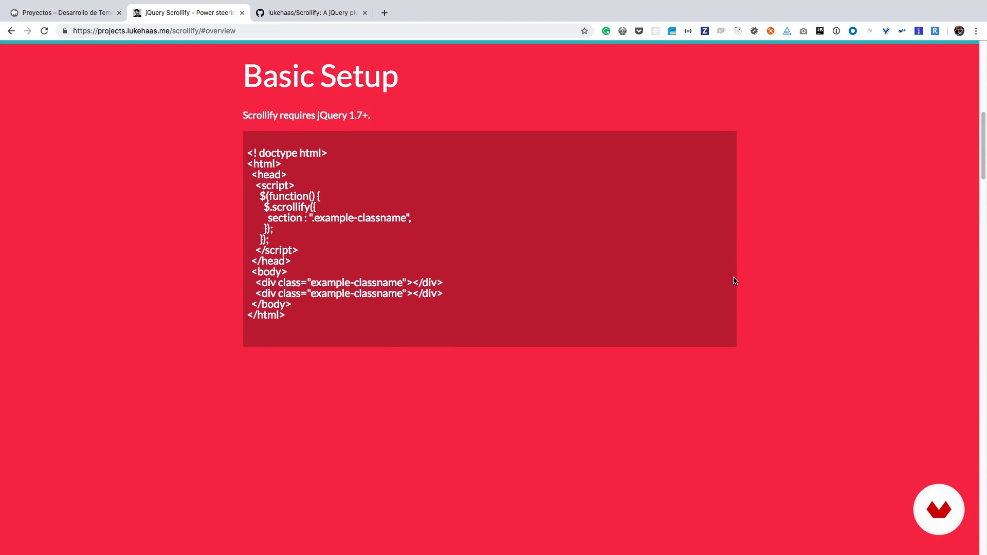Click the first example-classname div line
987x555 pixels.
coord(349,282)
